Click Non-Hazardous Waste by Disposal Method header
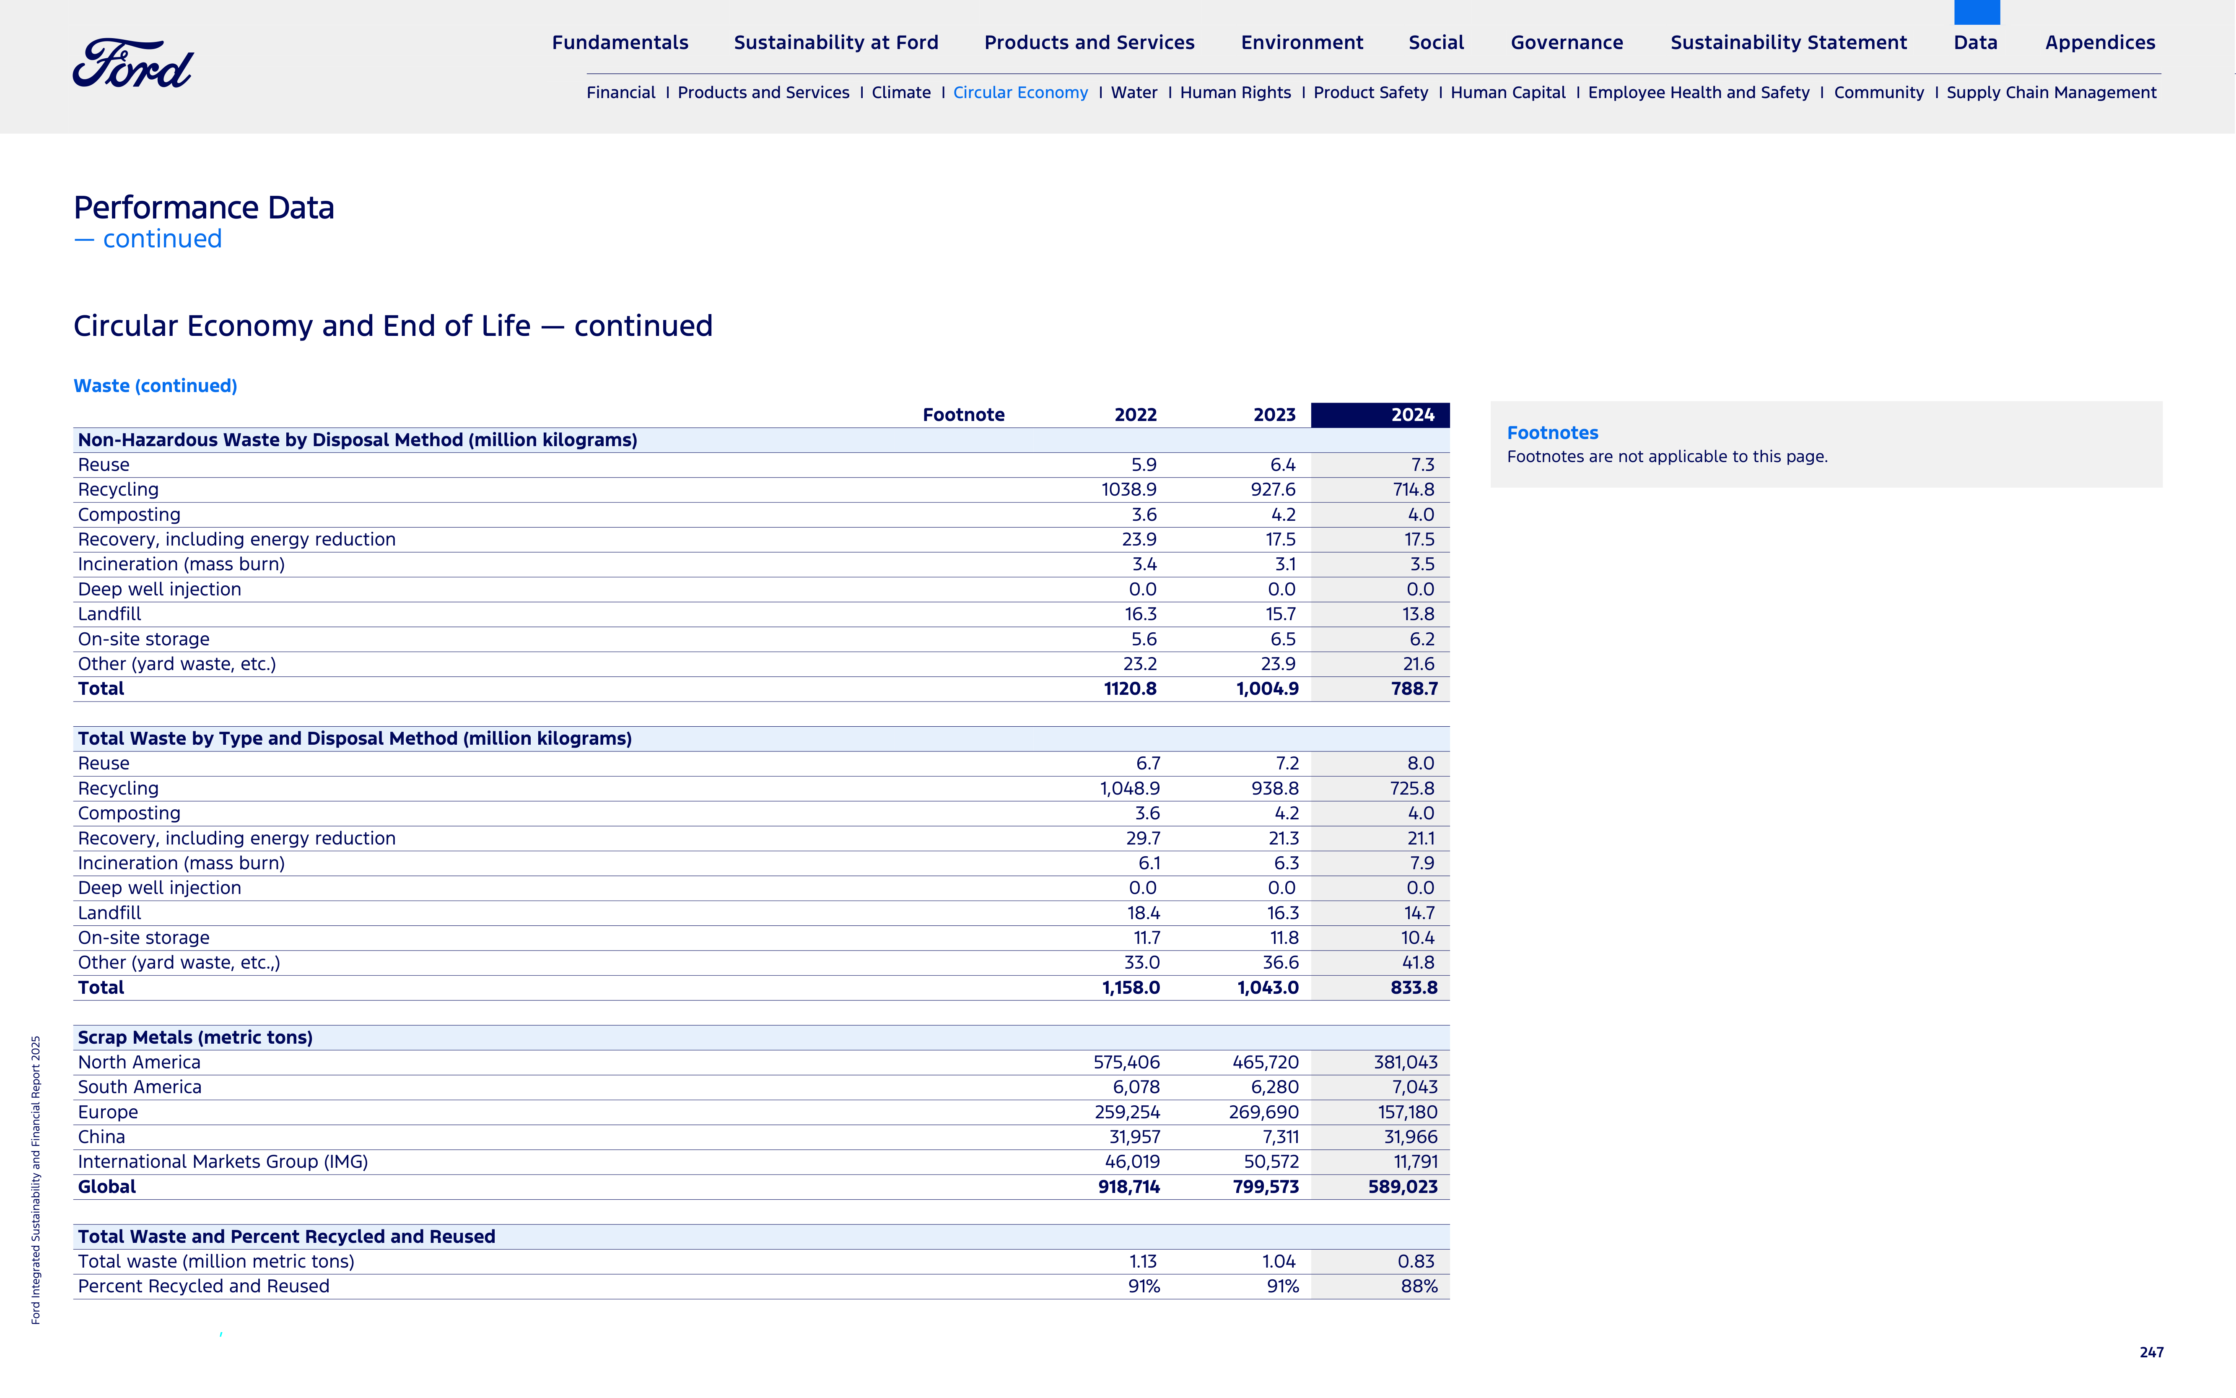 click(x=358, y=440)
